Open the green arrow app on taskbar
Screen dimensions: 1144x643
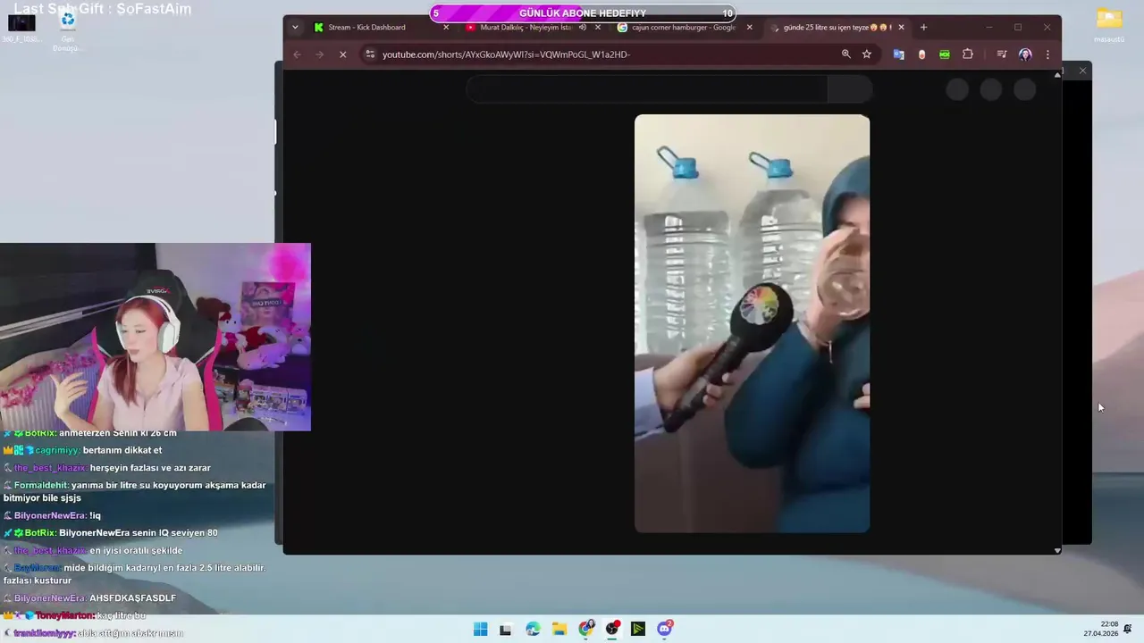638,629
